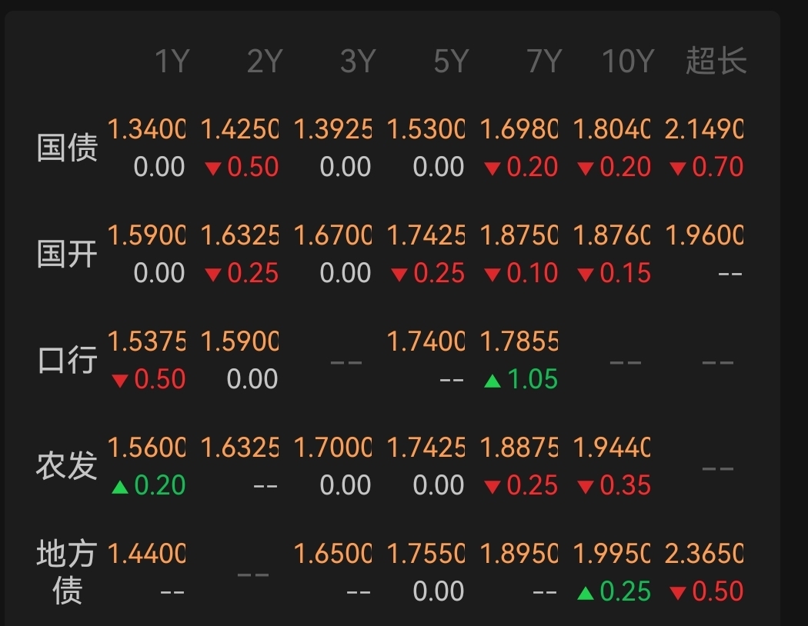
Task: Click green up arrow beside 地方债 0.25
Action: tap(586, 592)
